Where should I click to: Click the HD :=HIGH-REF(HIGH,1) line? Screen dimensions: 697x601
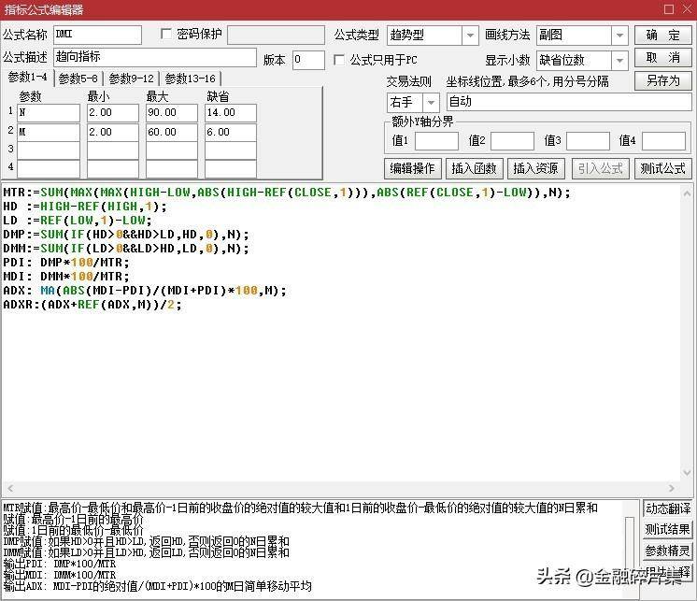(x=85, y=207)
